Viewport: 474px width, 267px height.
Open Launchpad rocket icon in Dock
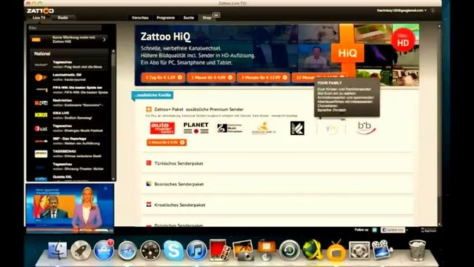point(81,251)
